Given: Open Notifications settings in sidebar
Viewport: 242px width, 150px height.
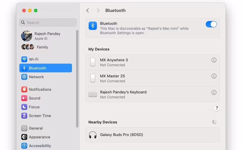Looking at the screenshot, I should 46,89.
